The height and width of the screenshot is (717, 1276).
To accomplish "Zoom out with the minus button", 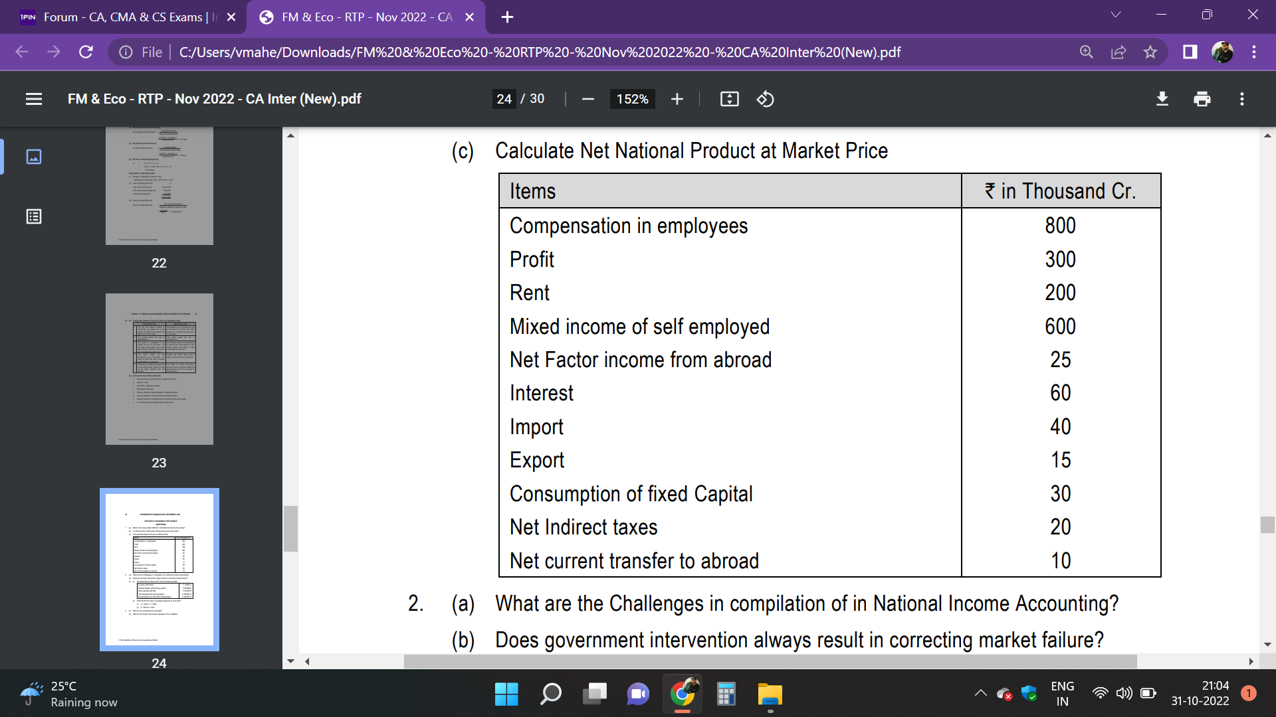I will 587,99.
